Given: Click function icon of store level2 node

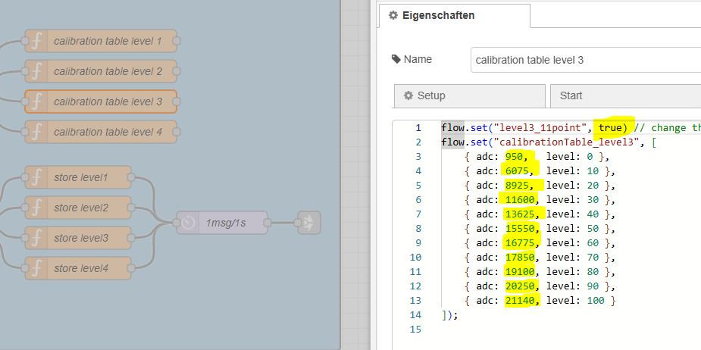Looking at the screenshot, I should [x=36, y=208].
